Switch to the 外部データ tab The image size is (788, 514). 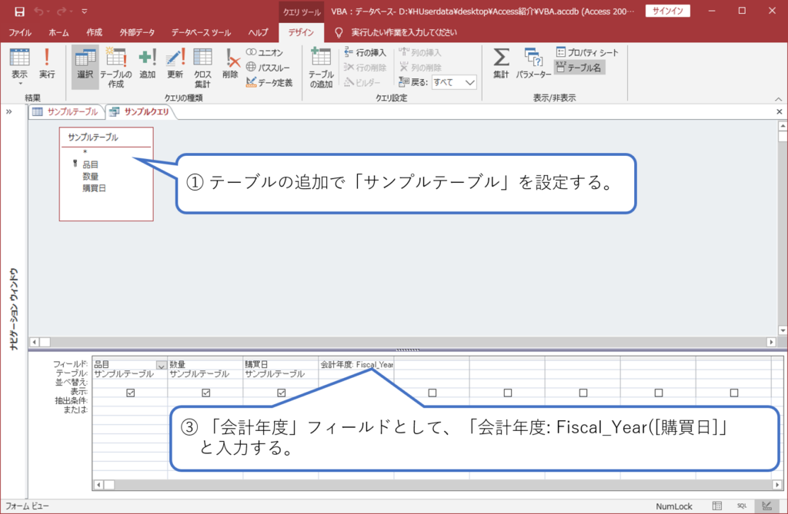[x=137, y=32]
